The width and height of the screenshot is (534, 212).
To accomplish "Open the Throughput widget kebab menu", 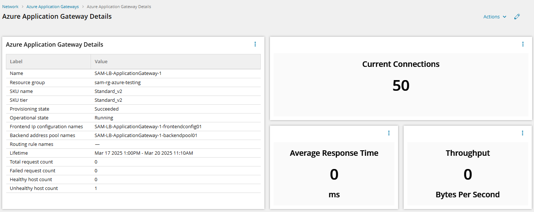I will coord(523,133).
